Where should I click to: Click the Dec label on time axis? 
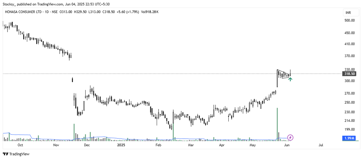point(87,145)
